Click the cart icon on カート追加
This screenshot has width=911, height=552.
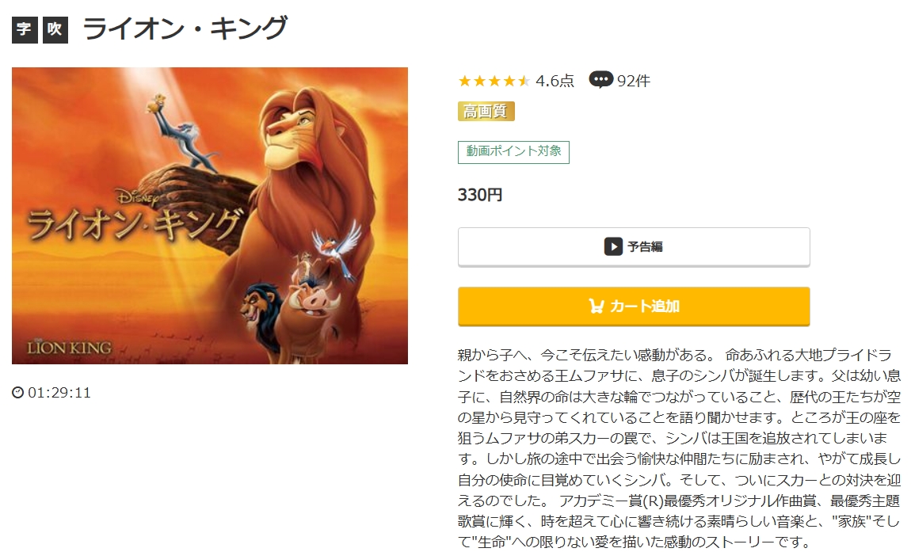point(596,306)
